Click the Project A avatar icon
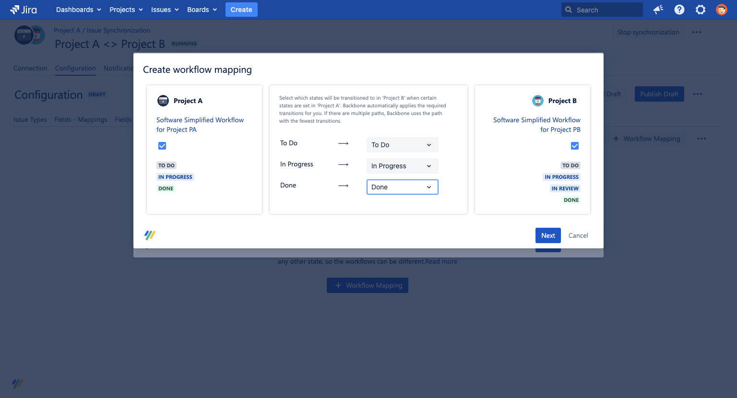This screenshot has width=737, height=398. [x=163, y=101]
